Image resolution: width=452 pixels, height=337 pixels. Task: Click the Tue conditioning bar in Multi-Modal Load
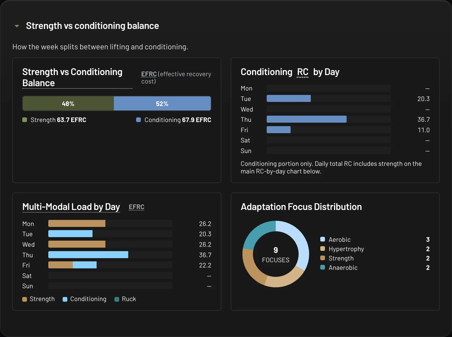(x=70, y=234)
